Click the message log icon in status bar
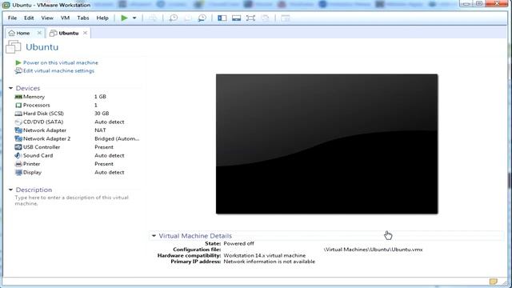This screenshot has height=288, width=512. [x=493, y=282]
